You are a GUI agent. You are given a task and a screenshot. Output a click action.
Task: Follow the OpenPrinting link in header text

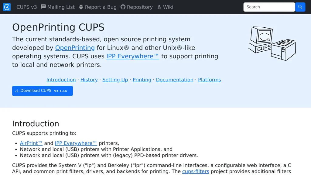click(x=75, y=48)
